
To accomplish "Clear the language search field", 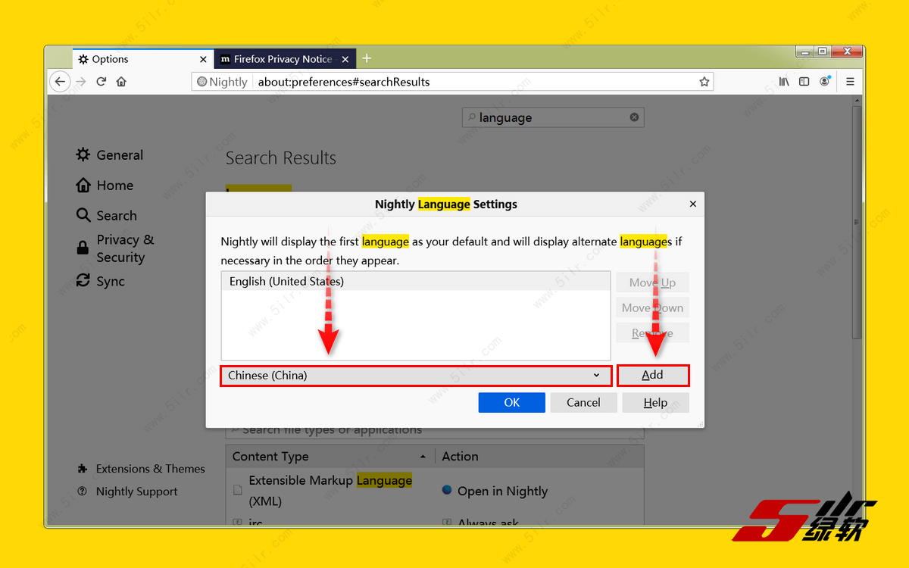I will pyautogui.click(x=634, y=117).
